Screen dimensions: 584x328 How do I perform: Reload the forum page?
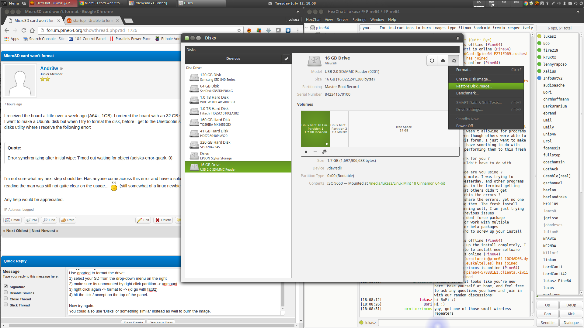[24, 30]
